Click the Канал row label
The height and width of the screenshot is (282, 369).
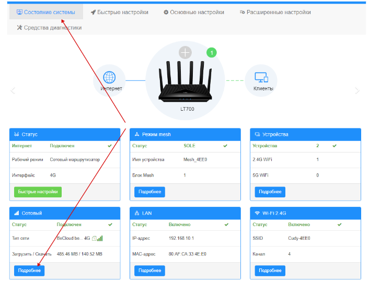tap(259, 254)
